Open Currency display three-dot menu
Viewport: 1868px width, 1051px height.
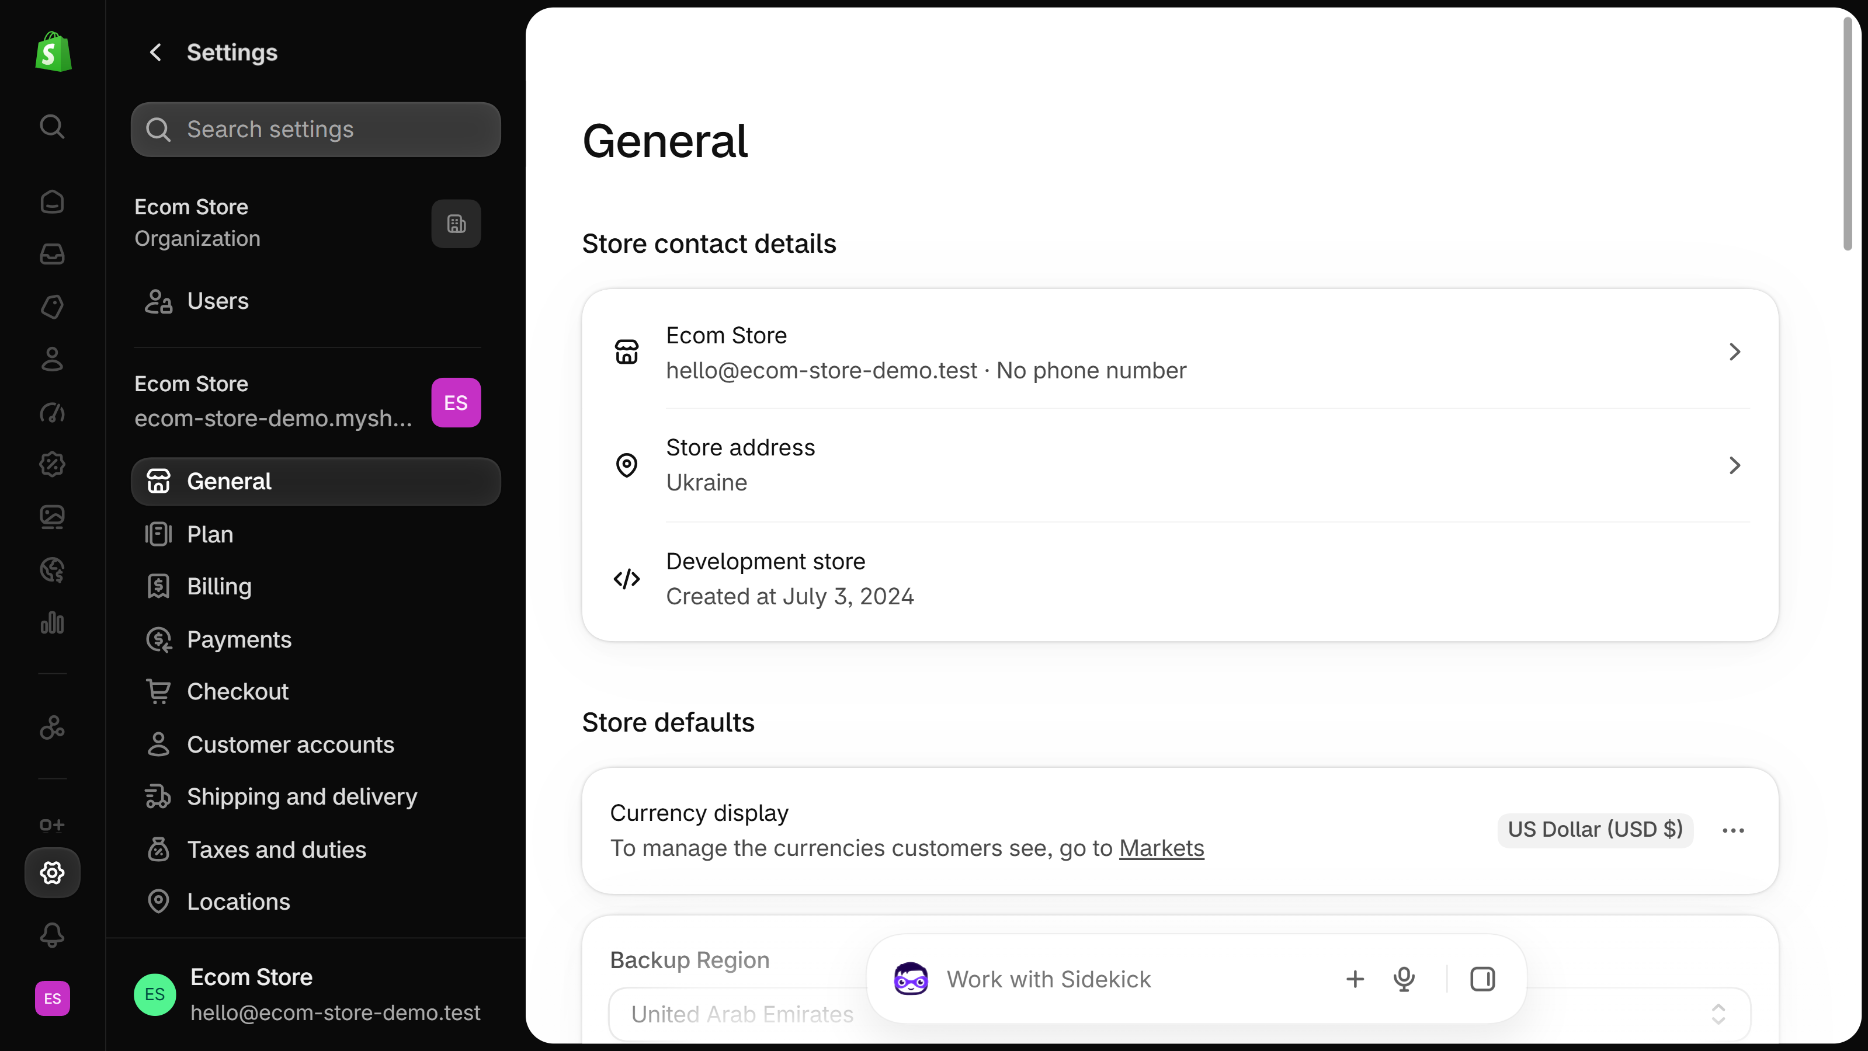coord(1732,830)
